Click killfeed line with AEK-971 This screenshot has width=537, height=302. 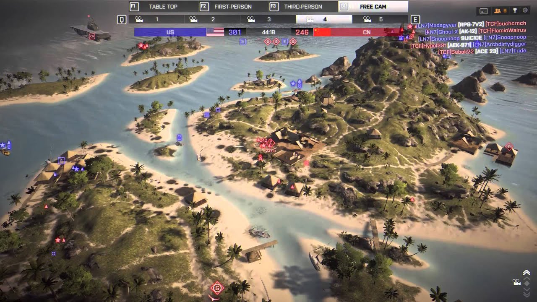tap(468, 44)
